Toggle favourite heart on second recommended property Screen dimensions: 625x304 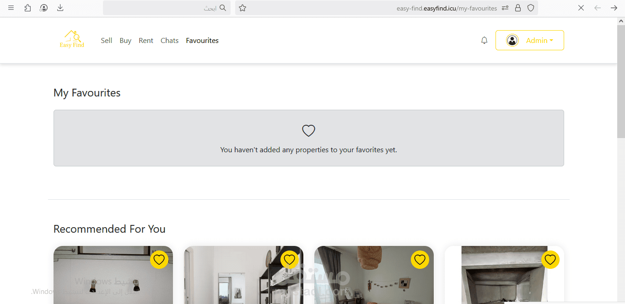coord(289,260)
